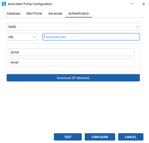The image size is (149, 143).
Task: Click the Download SP Metadata button
Action: [73, 78]
